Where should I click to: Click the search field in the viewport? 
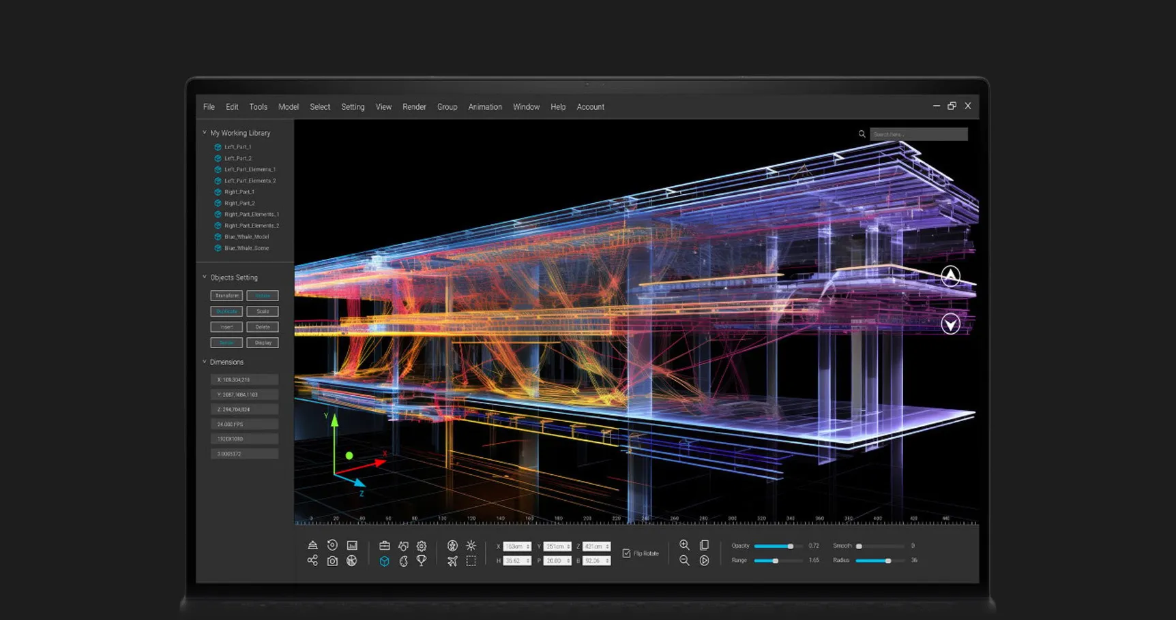(918, 134)
